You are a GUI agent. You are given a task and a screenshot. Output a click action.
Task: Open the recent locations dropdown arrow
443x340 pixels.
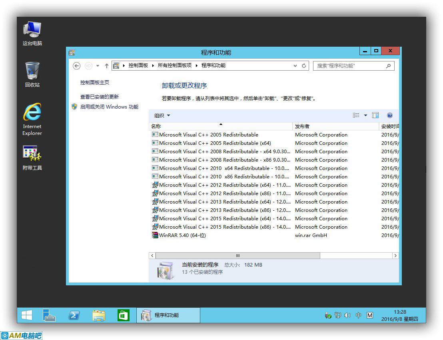click(x=98, y=66)
